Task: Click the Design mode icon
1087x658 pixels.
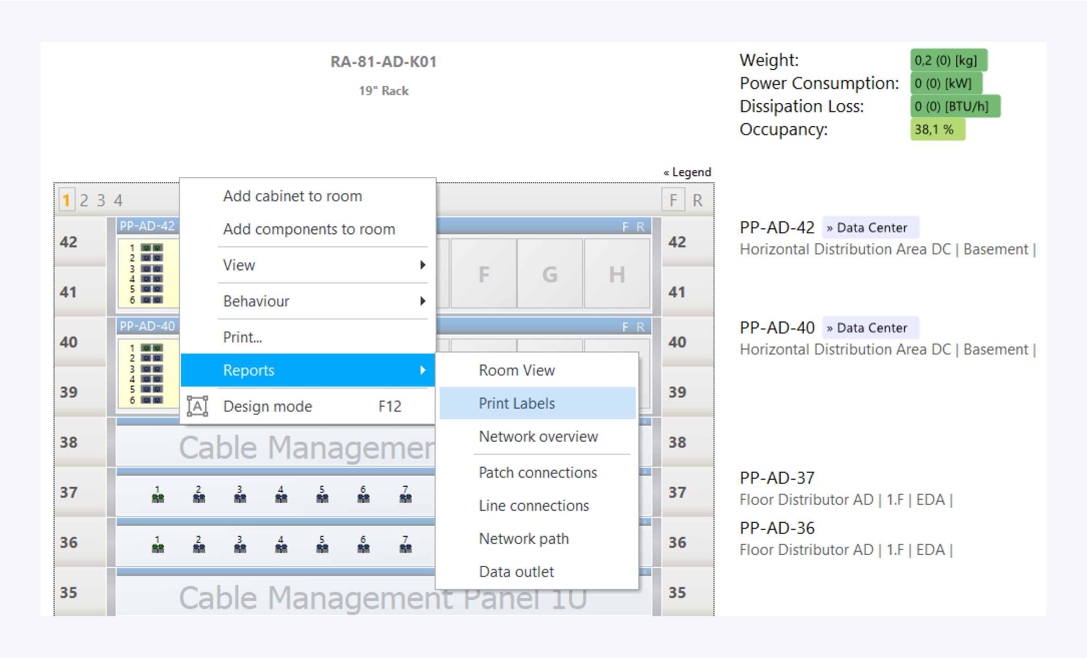Action: (197, 406)
